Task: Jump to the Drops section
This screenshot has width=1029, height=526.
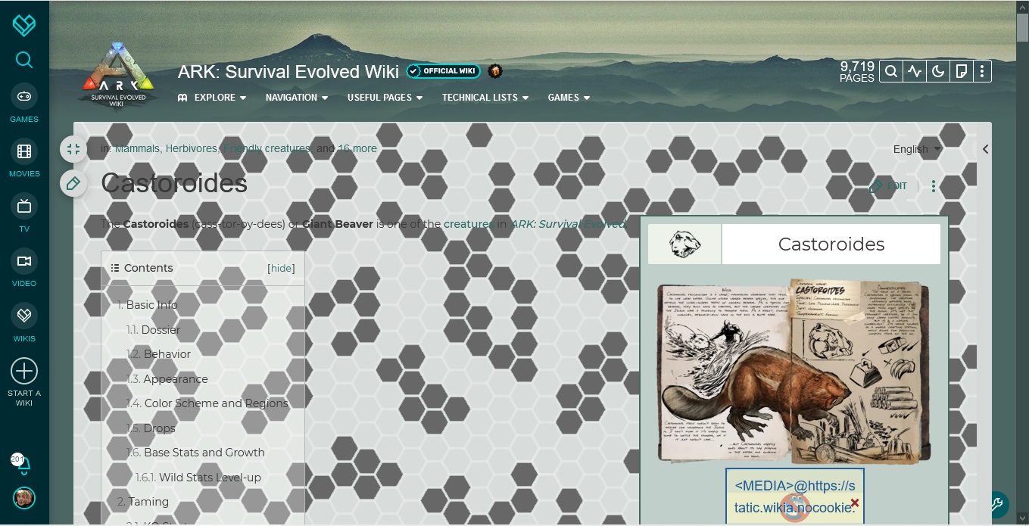Action: (151, 428)
